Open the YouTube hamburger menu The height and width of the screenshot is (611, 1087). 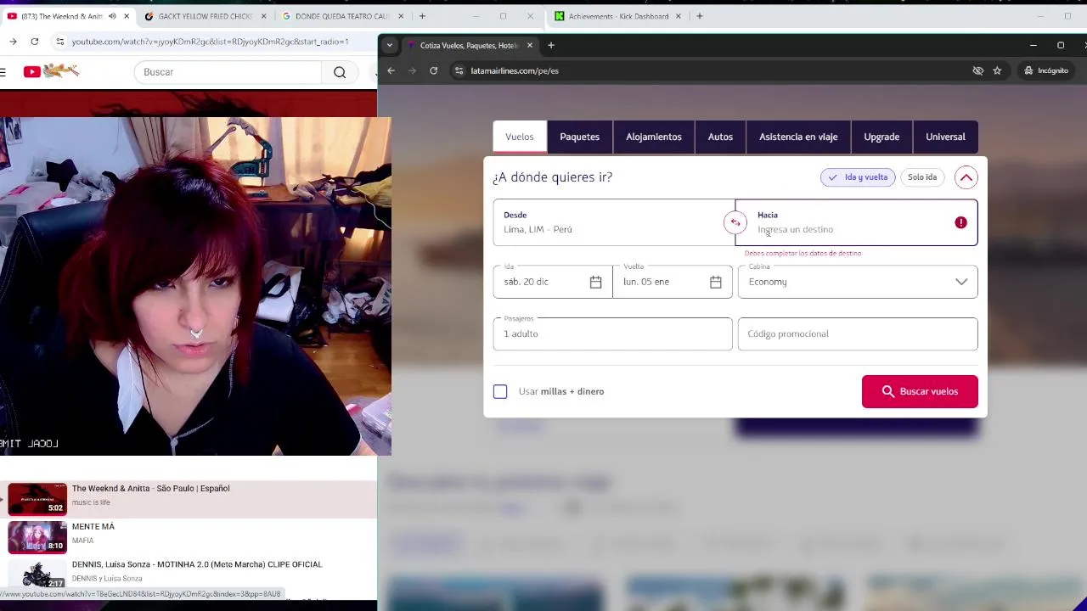3,72
